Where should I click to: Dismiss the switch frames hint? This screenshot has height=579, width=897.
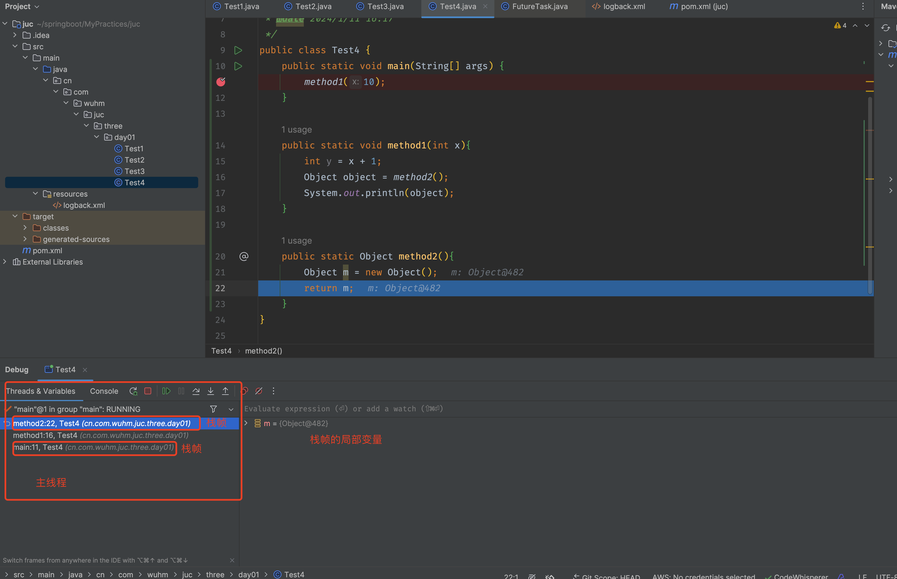click(232, 560)
